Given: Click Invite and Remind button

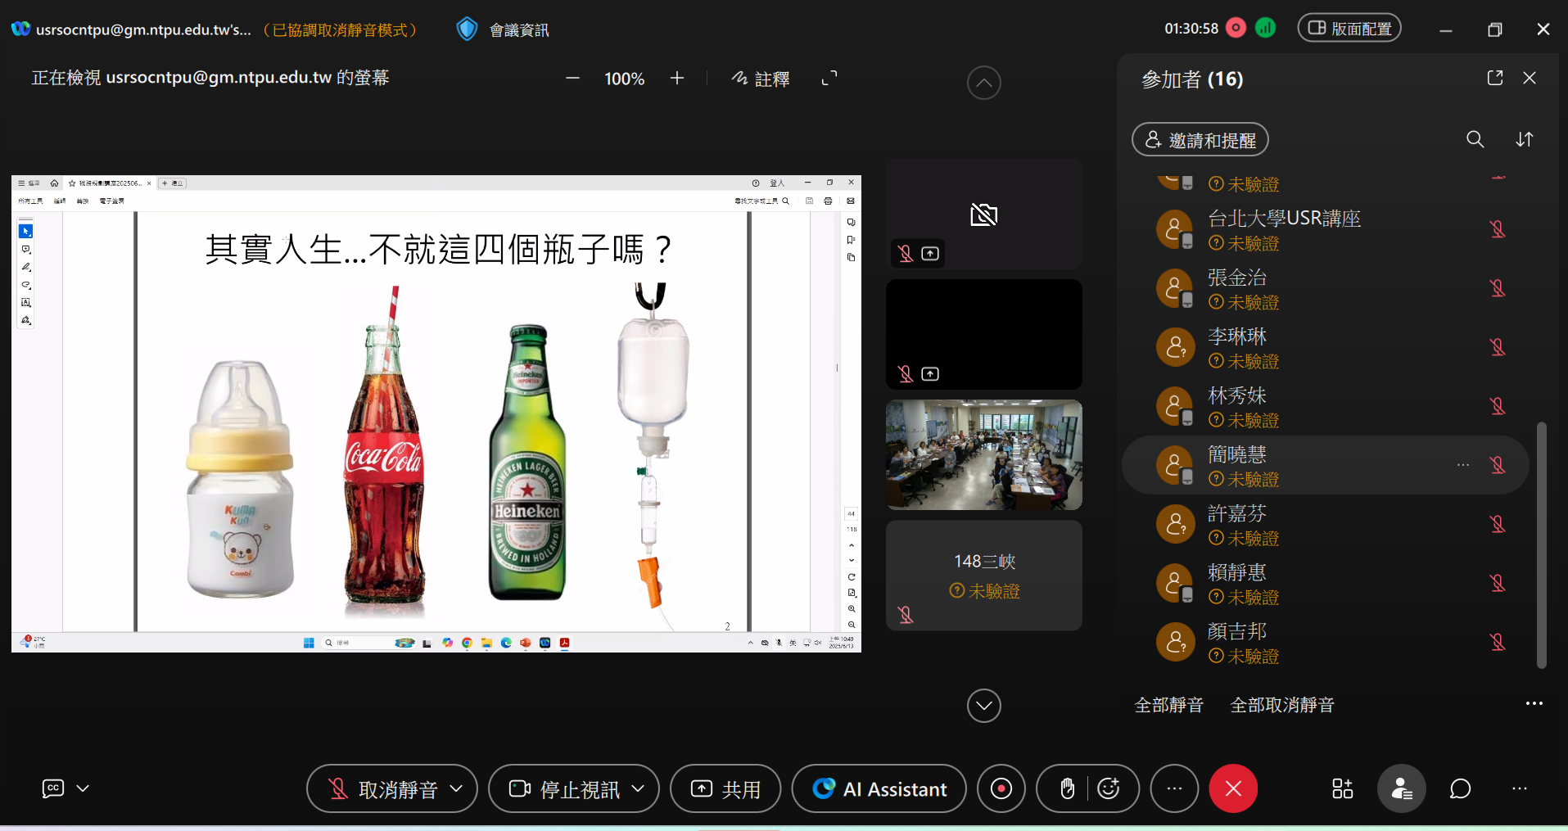Looking at the screenshot, I should click(1200, 140).
